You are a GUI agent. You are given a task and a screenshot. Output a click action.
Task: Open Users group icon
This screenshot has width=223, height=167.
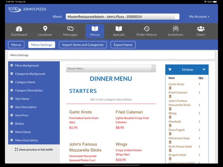click(201, 29)
